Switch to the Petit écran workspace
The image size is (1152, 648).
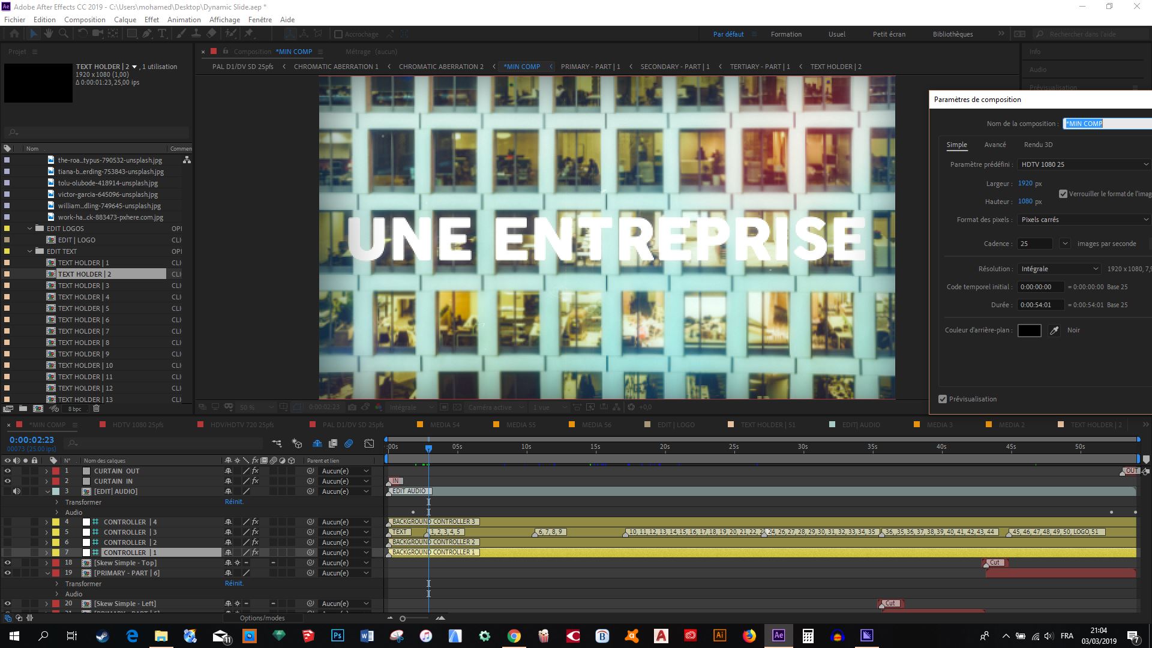pos(889,34)
